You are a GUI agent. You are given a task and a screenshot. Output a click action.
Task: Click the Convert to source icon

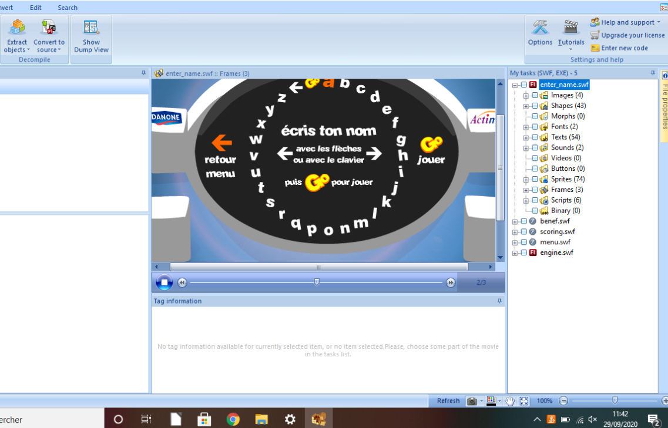tap(49, 28)
